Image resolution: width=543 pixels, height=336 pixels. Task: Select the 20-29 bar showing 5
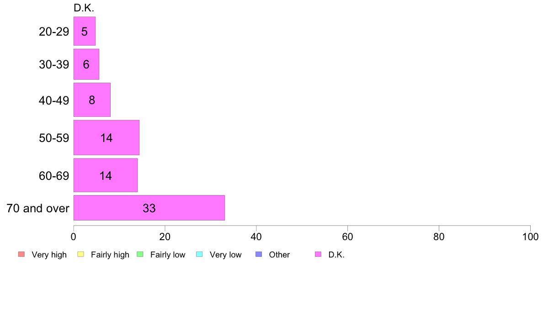click(x=85, y=31)
